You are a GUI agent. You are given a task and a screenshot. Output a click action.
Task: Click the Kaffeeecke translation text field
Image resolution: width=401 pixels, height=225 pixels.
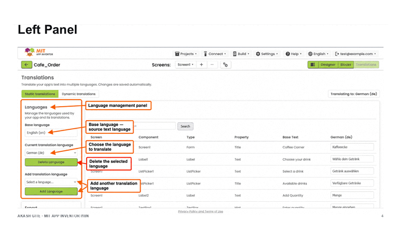(352, 147)
